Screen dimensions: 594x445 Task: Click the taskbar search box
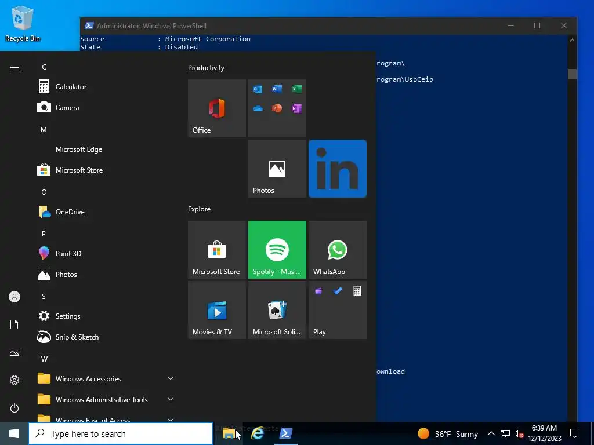(x=121, y=433)
